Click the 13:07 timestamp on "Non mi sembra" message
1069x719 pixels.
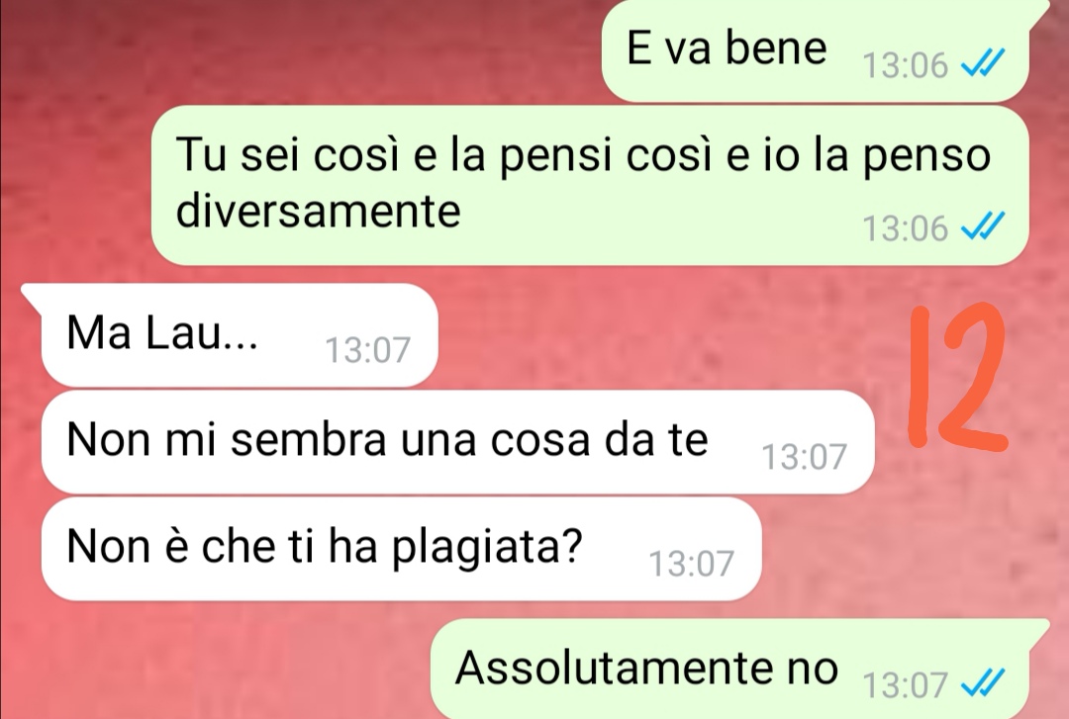click(x=805, y=457)
